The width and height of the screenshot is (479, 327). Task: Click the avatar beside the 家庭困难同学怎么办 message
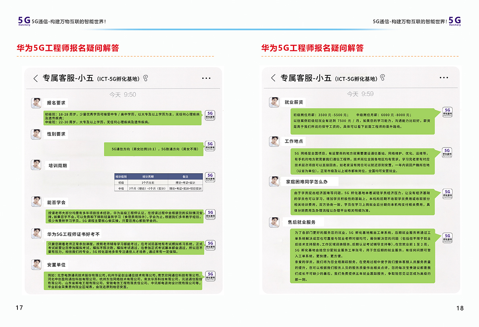click(274, 182)
